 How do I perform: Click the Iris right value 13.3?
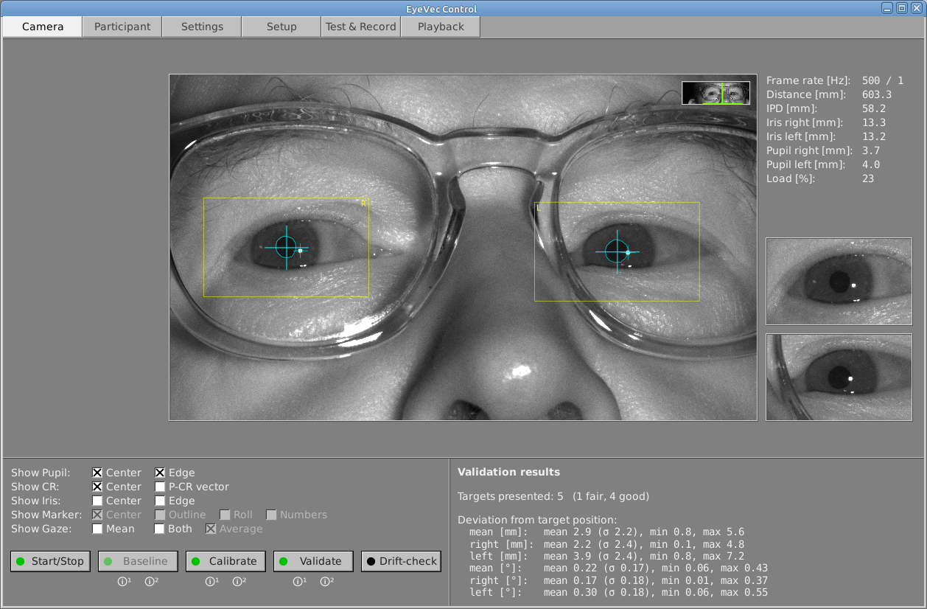(x=874, y=122)
